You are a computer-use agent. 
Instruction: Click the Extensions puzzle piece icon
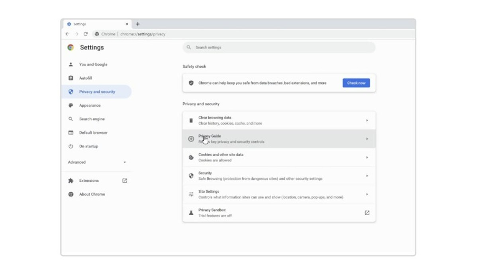71,181
